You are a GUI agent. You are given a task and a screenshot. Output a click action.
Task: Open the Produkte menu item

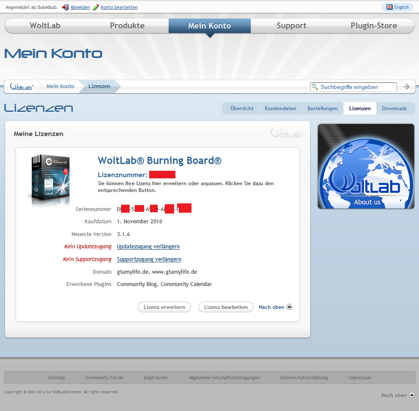point(127,26)
